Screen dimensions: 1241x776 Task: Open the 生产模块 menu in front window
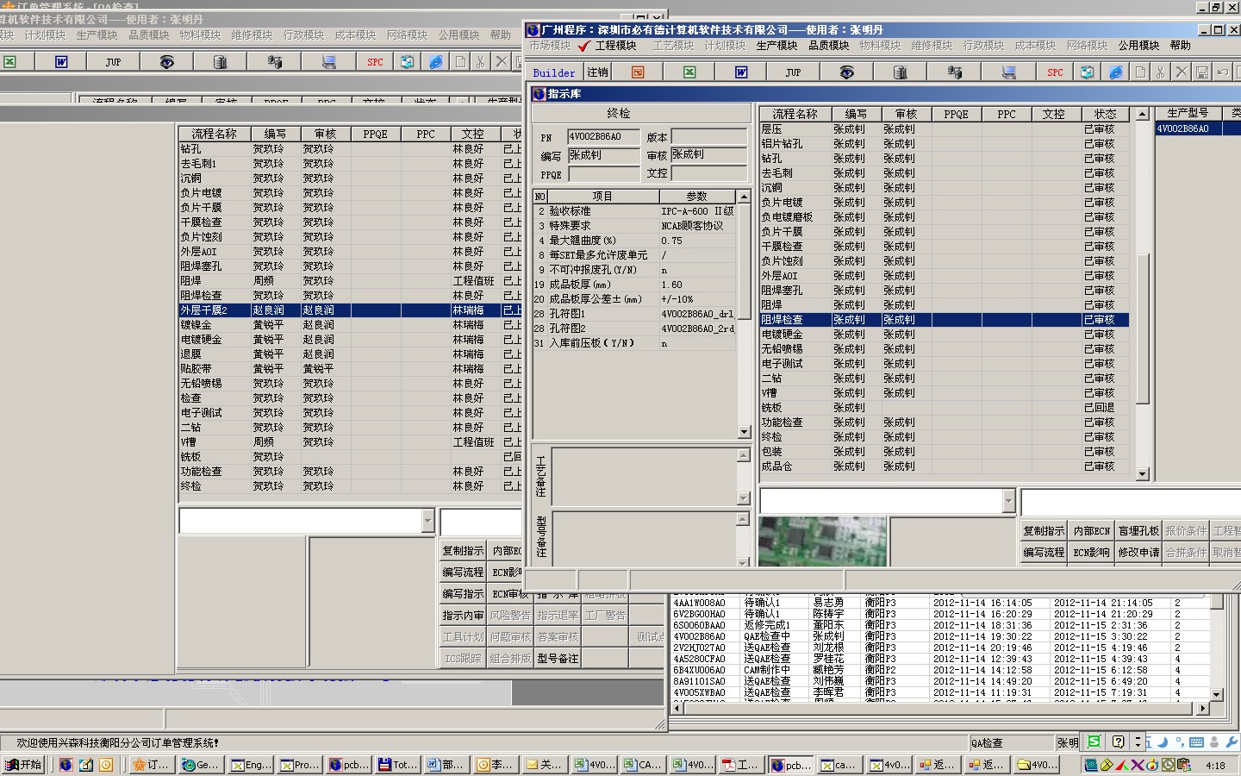pyautogui.click(x=776, y=46)
